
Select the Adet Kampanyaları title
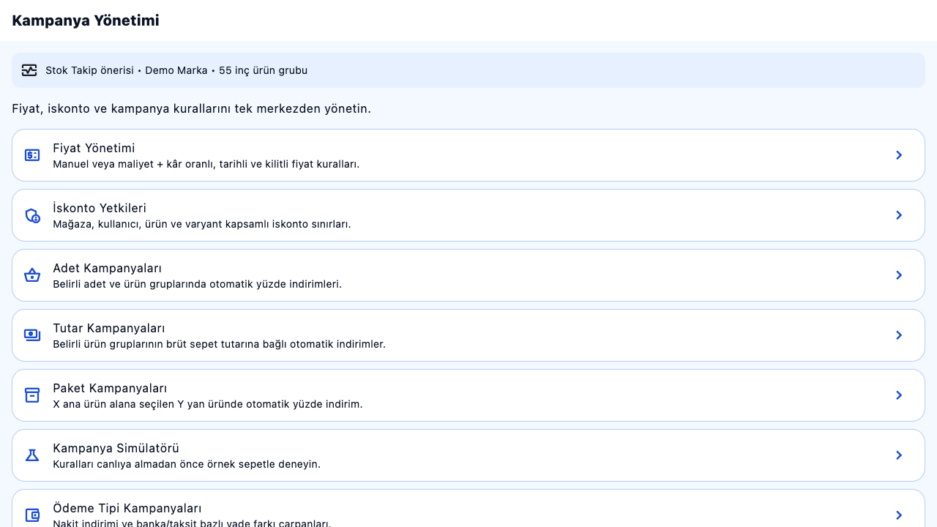point(107,269)
